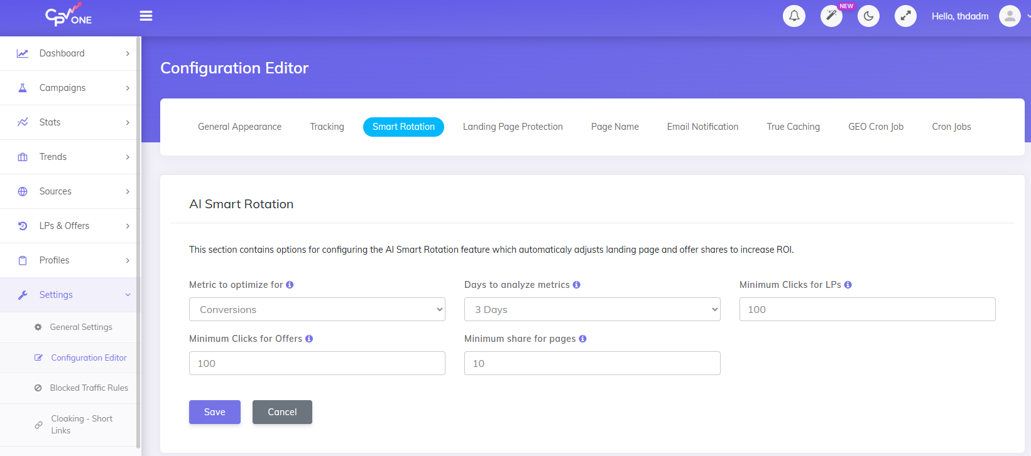
Task: Click the notifications bell icon
Action: [794, 16]
